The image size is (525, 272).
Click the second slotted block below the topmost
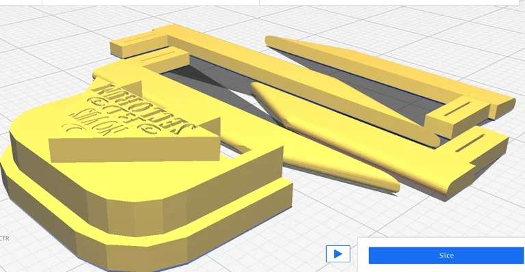164,59
